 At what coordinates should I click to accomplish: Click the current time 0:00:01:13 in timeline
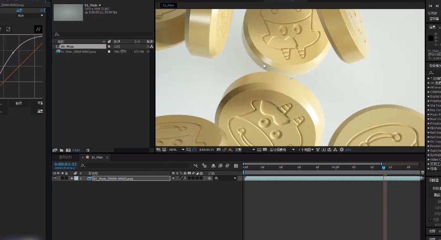pos(65,164)
